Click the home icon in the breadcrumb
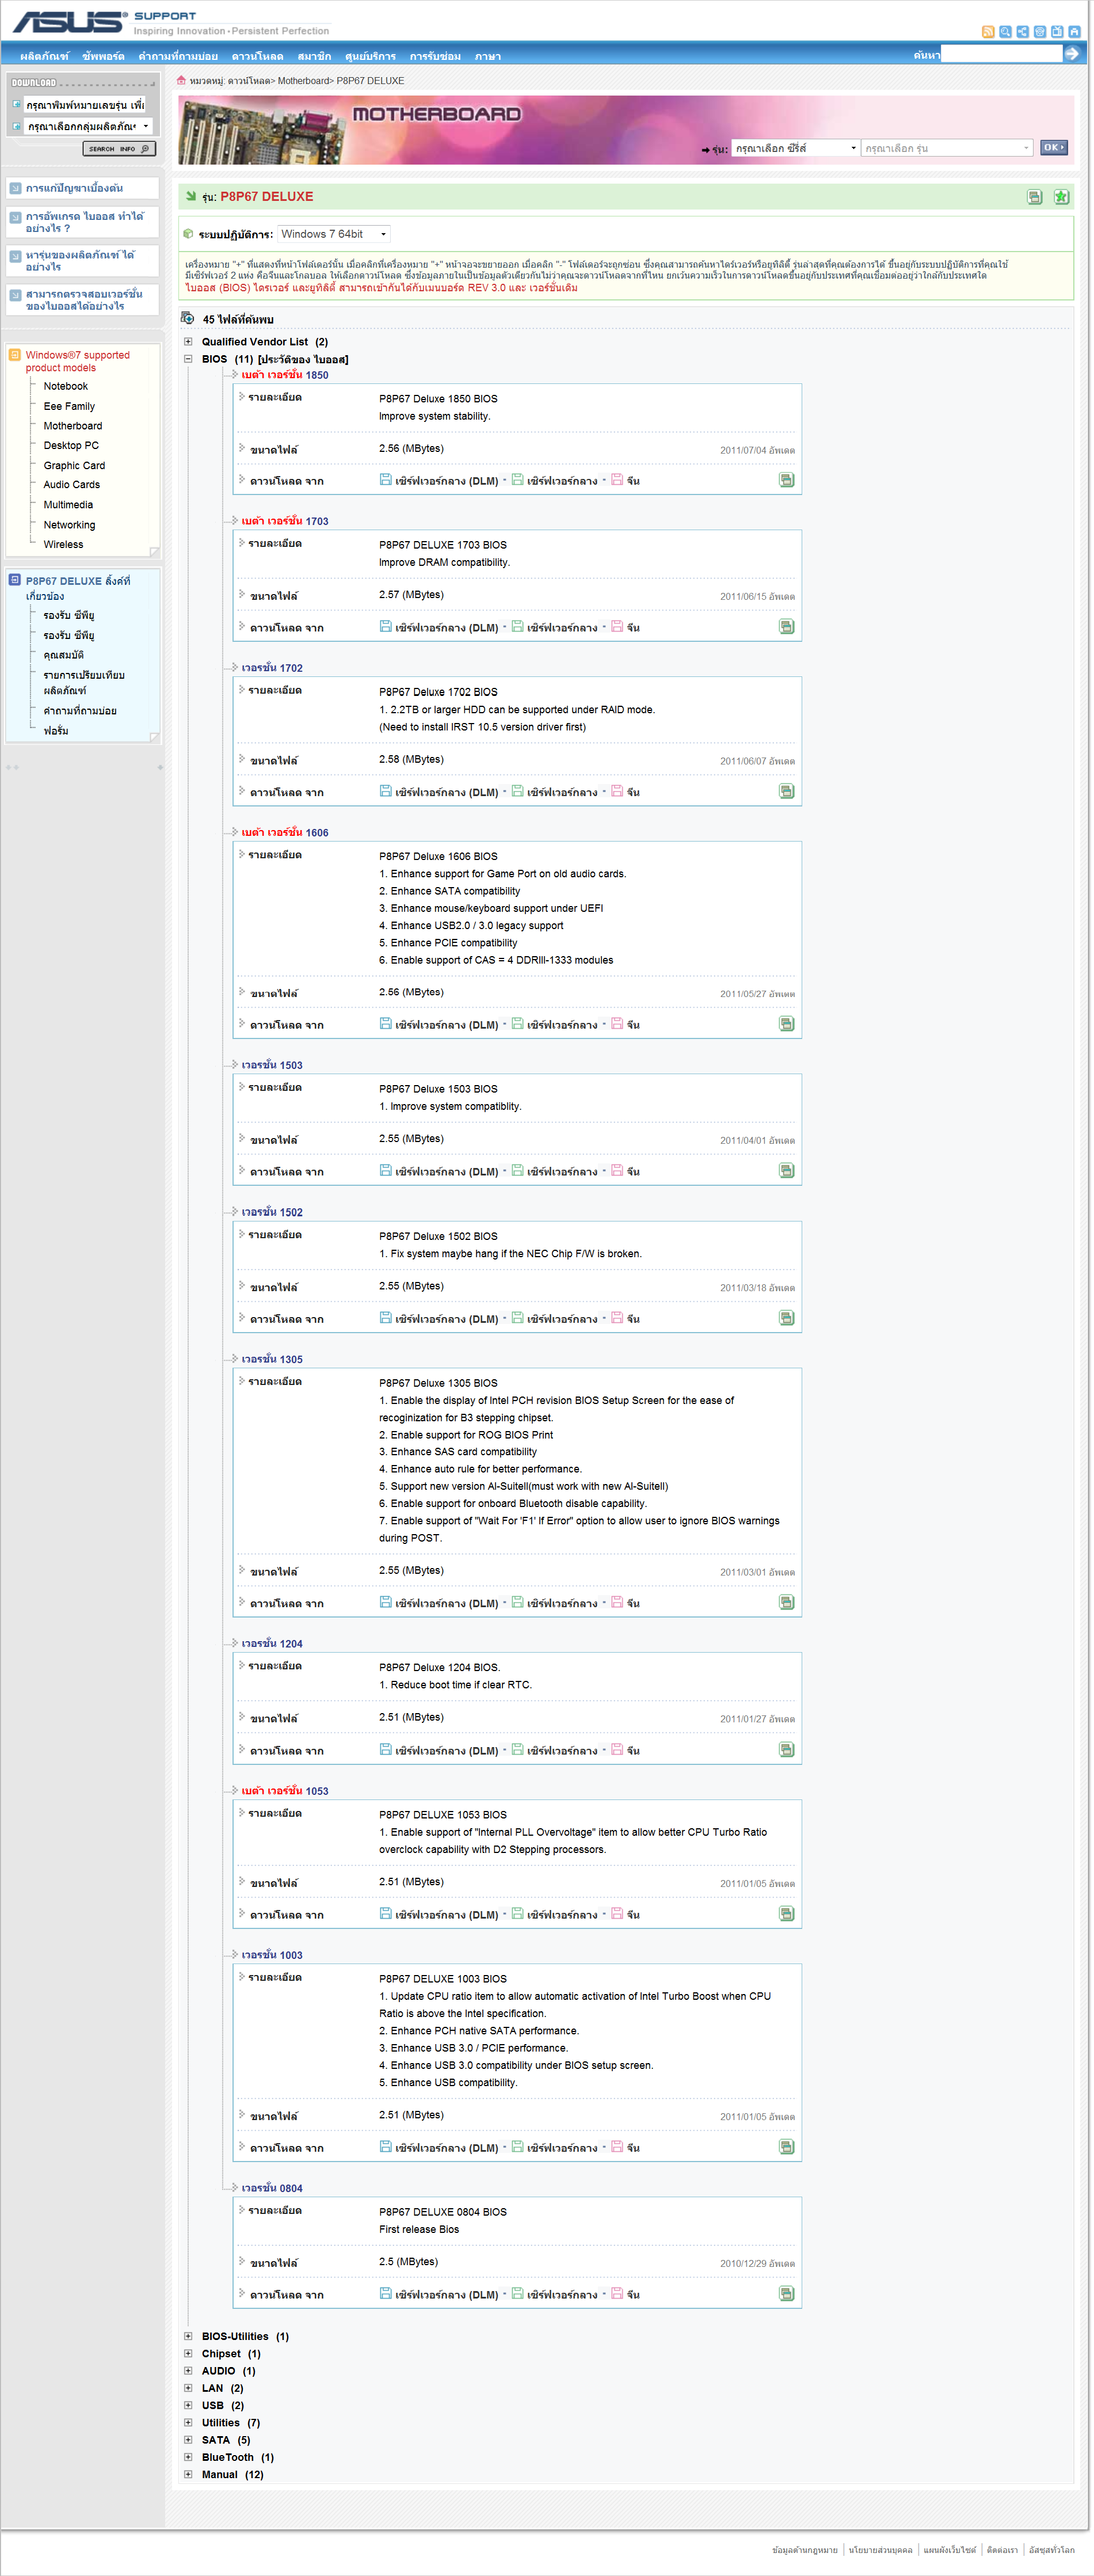Viewport: 1094px width, 2576px height. [181, 81]
